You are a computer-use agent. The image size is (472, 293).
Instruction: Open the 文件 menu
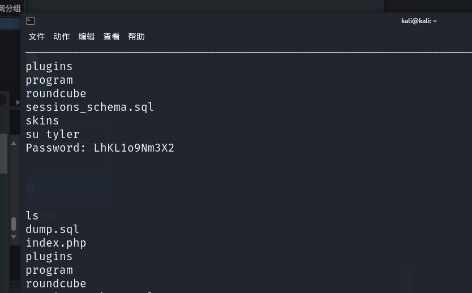coord(37,37)
